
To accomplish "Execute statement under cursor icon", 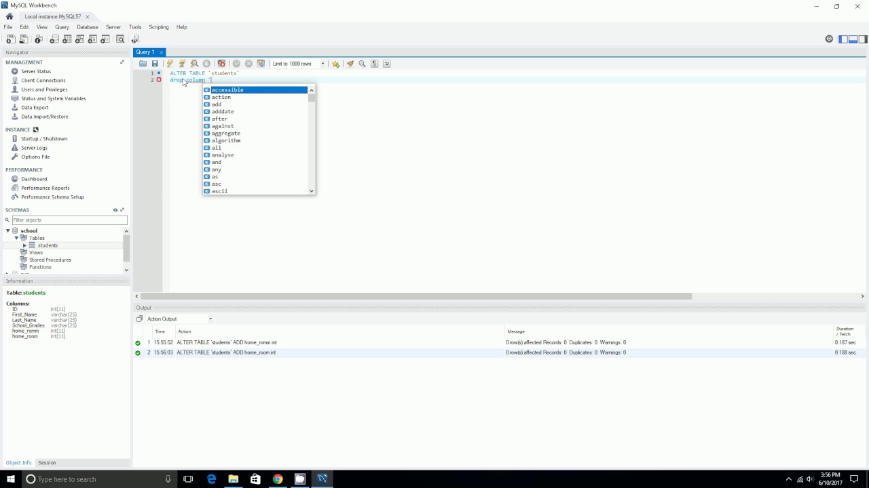I will pos(182,64).
